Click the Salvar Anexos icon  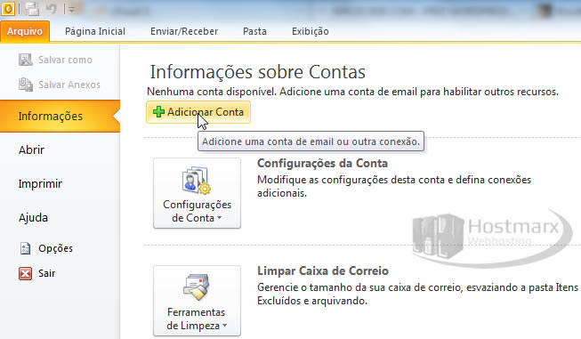[26, 85]
